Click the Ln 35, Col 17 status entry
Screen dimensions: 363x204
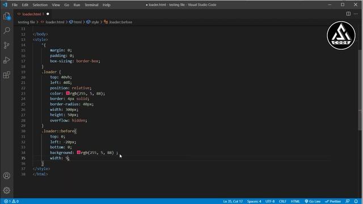pyautogui.click(x=233, y=201)
